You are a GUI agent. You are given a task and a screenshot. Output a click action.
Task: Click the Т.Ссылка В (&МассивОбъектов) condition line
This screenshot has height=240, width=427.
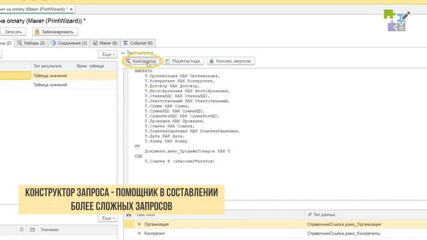(x=179, y=161)
